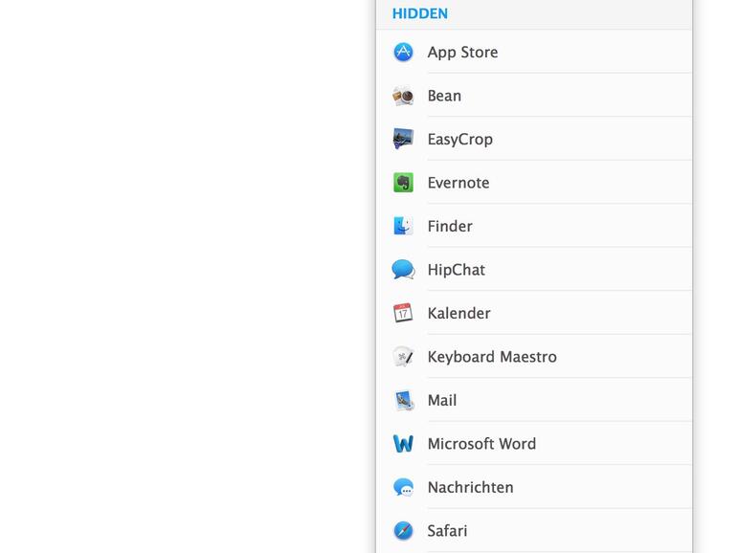Select the Evernote text label
Viewport: 737px width, 553px height.
pos(458,183)
